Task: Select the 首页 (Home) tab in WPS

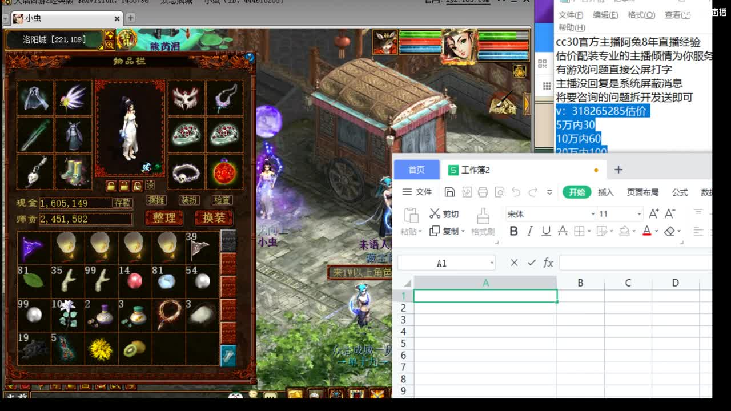Action: (x=416, y=170)
